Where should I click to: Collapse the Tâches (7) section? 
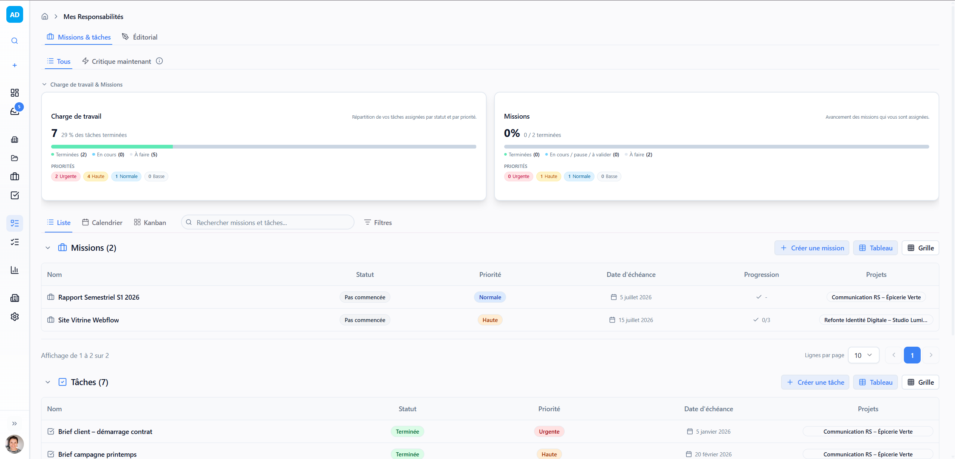coord(48,382)
